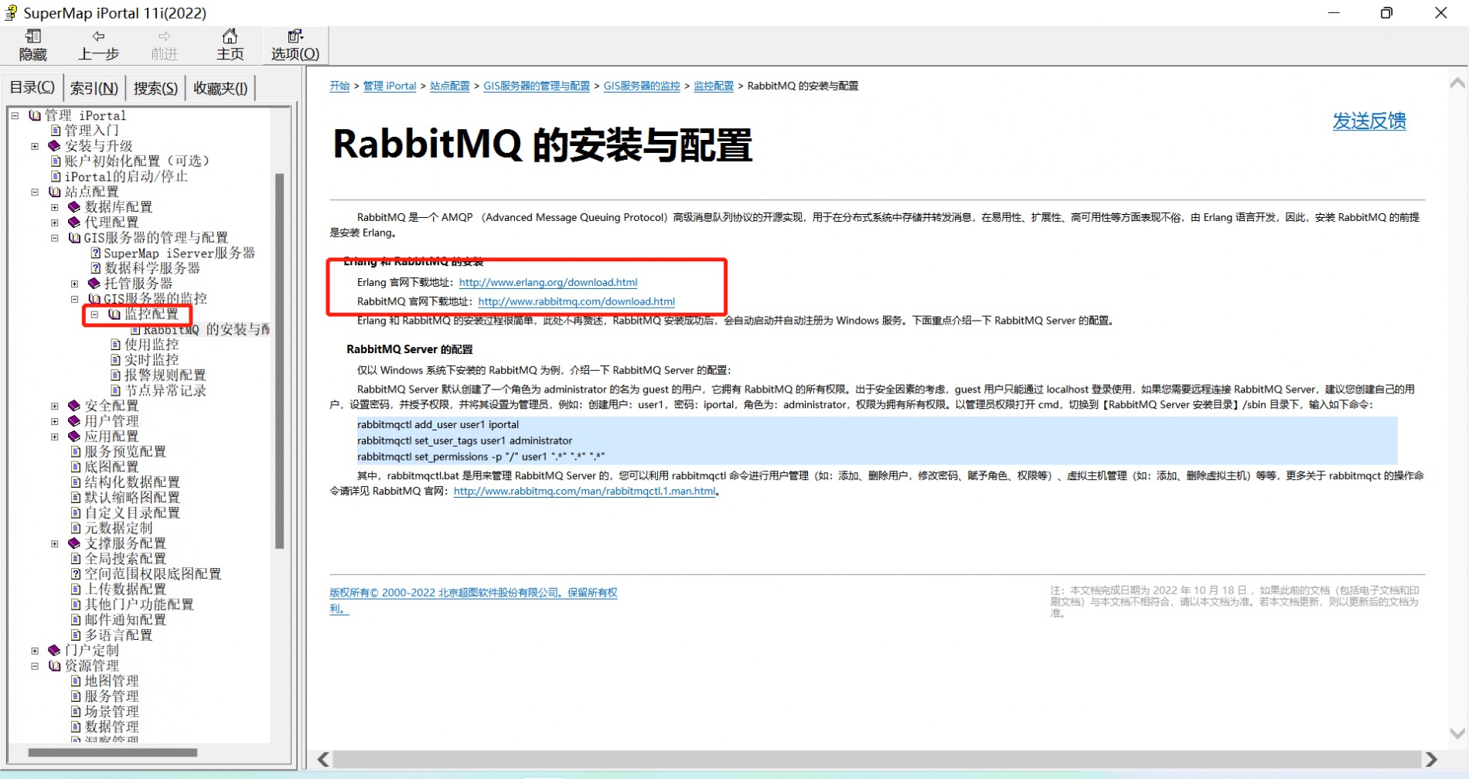The height and width of the screenshot is (779, 1469).
Task: Open the 版权所有 copyright link
Action: tap(473, 600)
